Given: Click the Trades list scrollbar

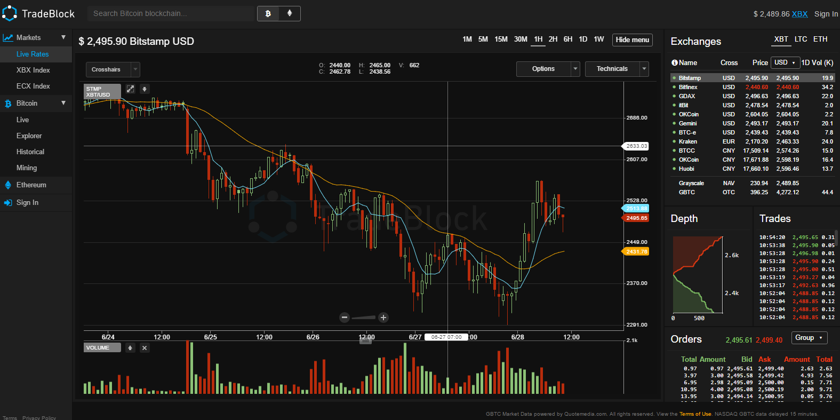Looking at the screenshot, I should [836, 237].
